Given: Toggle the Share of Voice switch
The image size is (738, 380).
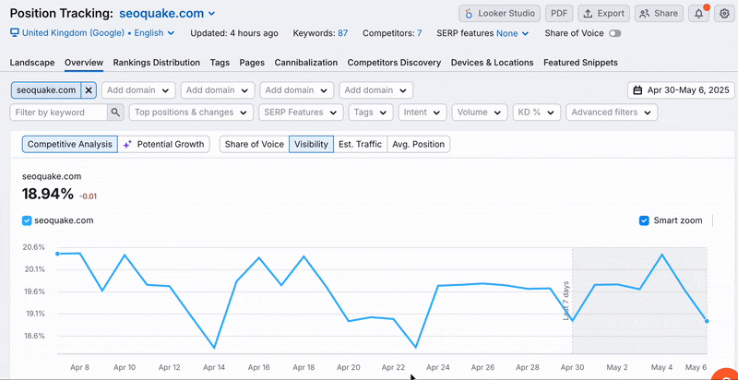Looking at the screenshot, I should click(x=614, y=33).
